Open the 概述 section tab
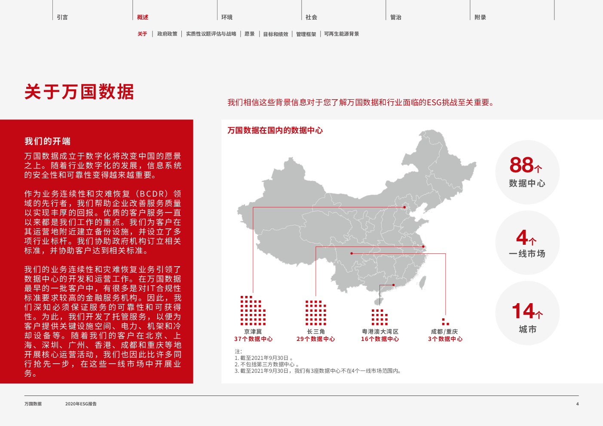 click(x=143, y=17)
